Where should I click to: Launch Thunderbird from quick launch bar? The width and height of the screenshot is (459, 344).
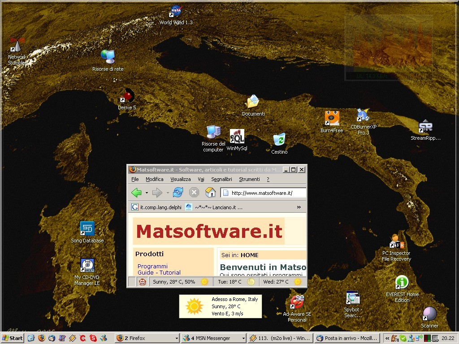click(52, 338)
